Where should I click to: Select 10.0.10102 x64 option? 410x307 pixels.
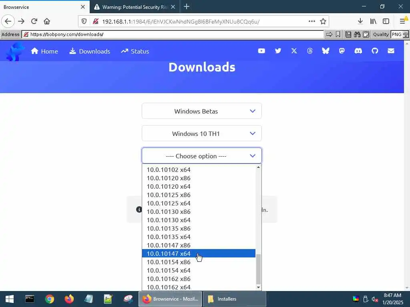(199, 169)
